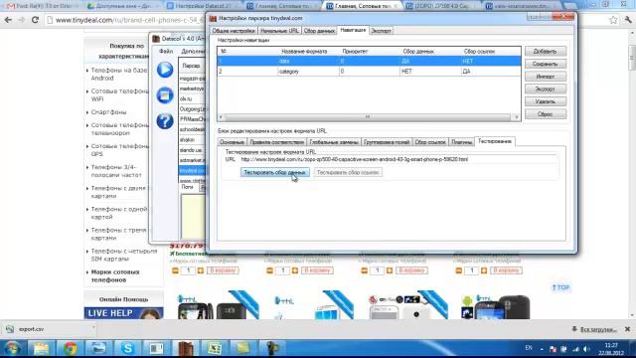Close the downloads bar with X
The image size is (636, 358).
click(627, 329)
